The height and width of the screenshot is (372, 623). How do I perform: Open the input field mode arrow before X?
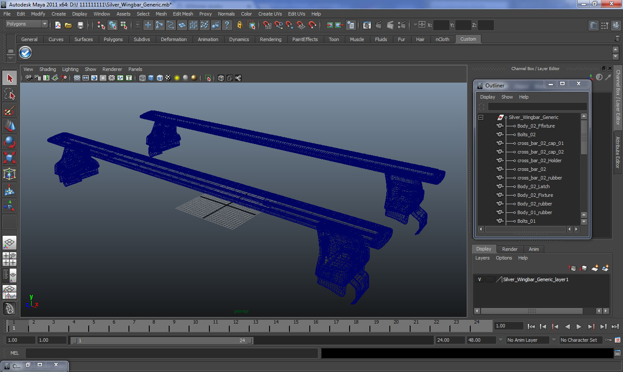[415, 25]
